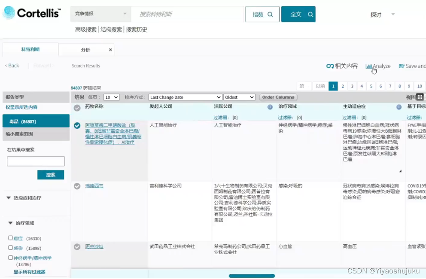Click the 高血压 indication cell
This screenshot has width=426, height=279.
tap(350, 247)
